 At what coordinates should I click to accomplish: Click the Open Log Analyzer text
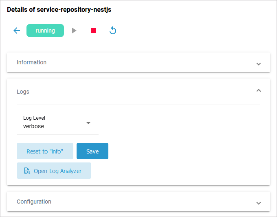57,171
